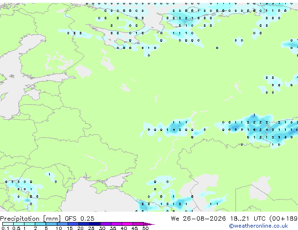The width and height of the screenshot is (298, 230).
Task: Pick the 25–30 mm dark navy swatch
Action: 95,224
